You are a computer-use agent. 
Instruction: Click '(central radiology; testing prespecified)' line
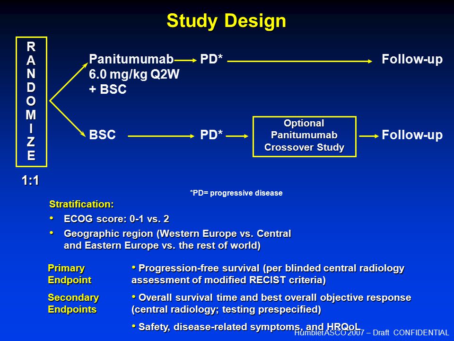click(x=226, y=309)
